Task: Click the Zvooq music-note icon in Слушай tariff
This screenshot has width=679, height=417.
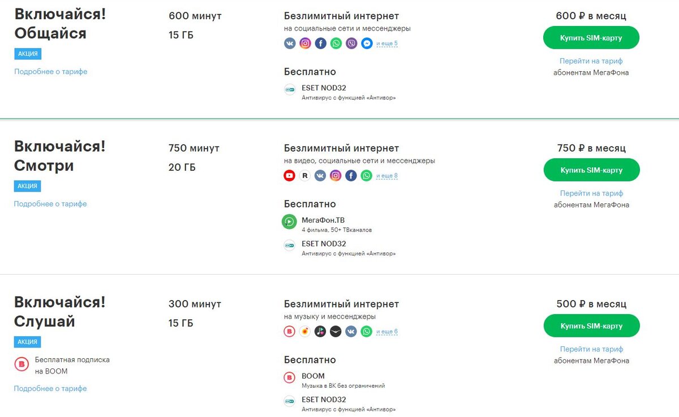Action: tap(320, 332)
